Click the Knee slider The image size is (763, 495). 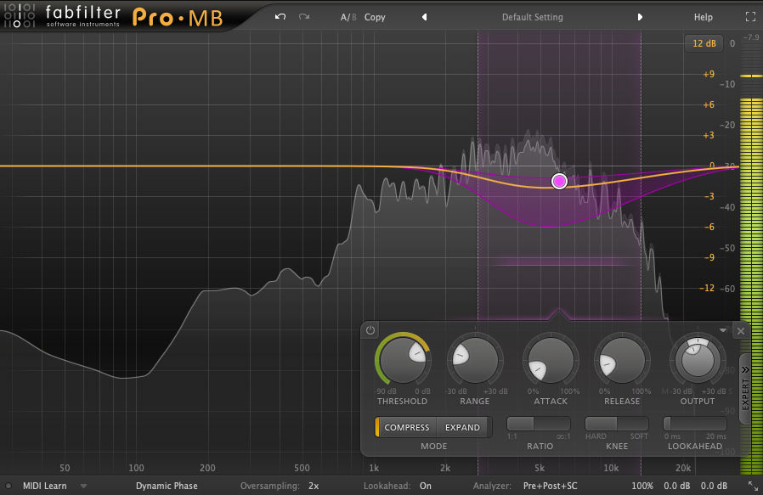(x=617, y=424)
